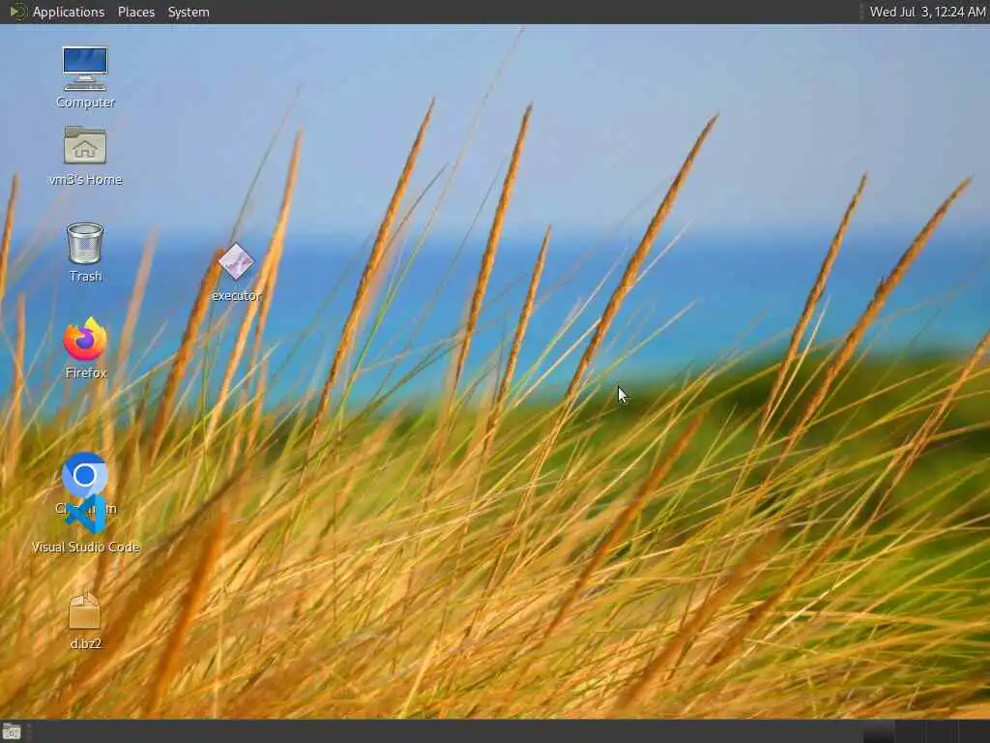Click the 'vm3's Home' label text
The height and width of the screenshot is (743, 990).
pos(86,179)
